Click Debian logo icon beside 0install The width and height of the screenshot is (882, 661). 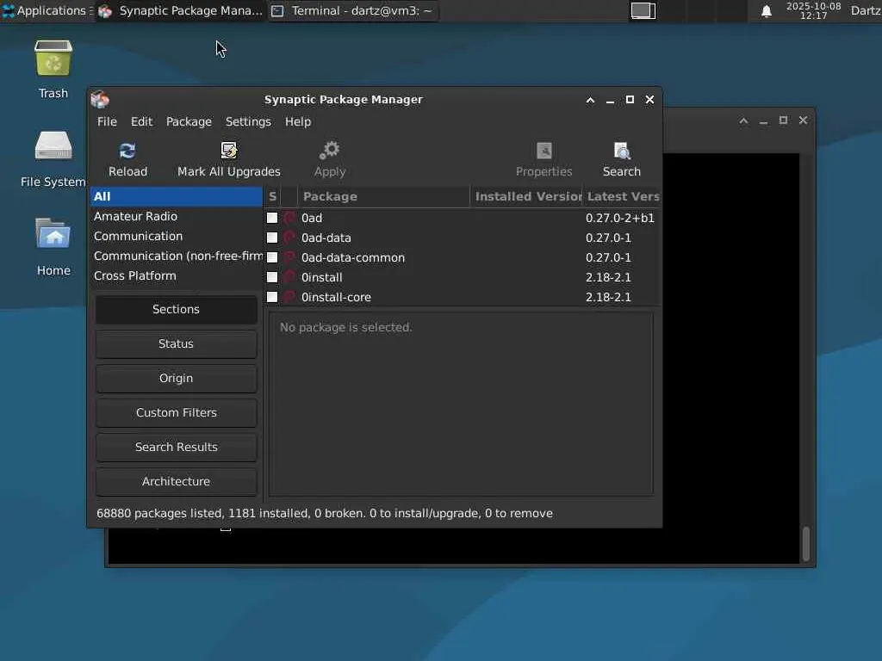point(289,277)
